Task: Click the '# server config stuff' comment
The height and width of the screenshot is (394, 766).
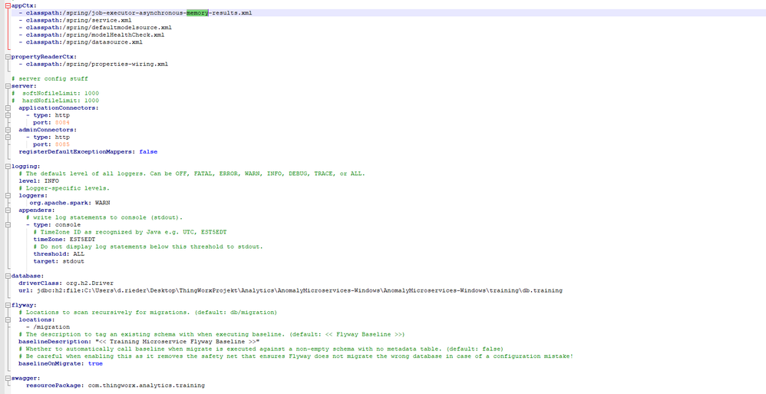Action: tap(50, 78)
